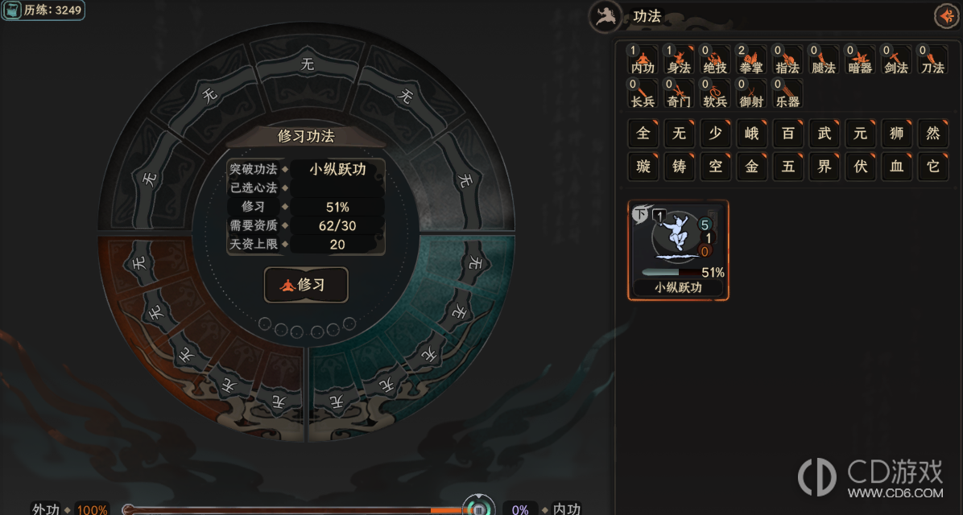The width and height of the screenshot is (963, 515).
Task: Toggle the 全 sect filter
Action: point(643,134)
